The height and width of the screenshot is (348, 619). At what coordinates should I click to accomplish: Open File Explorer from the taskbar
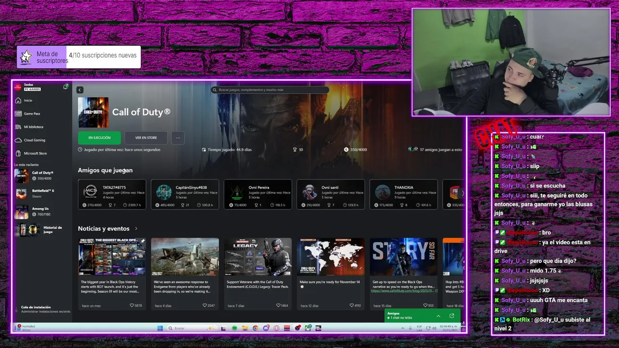(245, 328)
